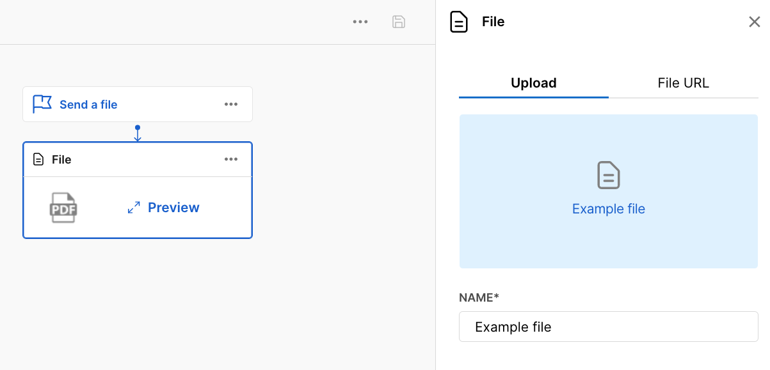Switch to the Upload tab
770x370 pixels.
[x=533, y=83]
